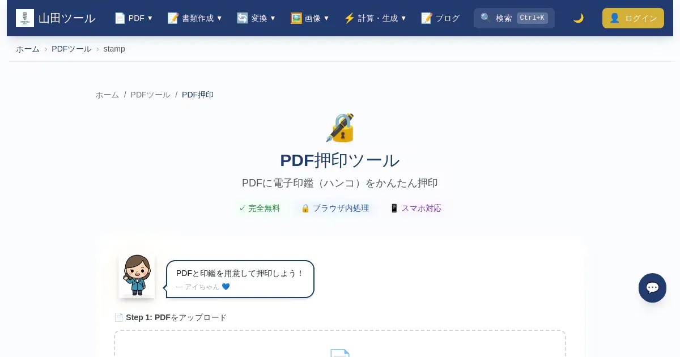Click the ホーム link in top breadcrumb
The image size is (680, 357).
tap(28, 49)
